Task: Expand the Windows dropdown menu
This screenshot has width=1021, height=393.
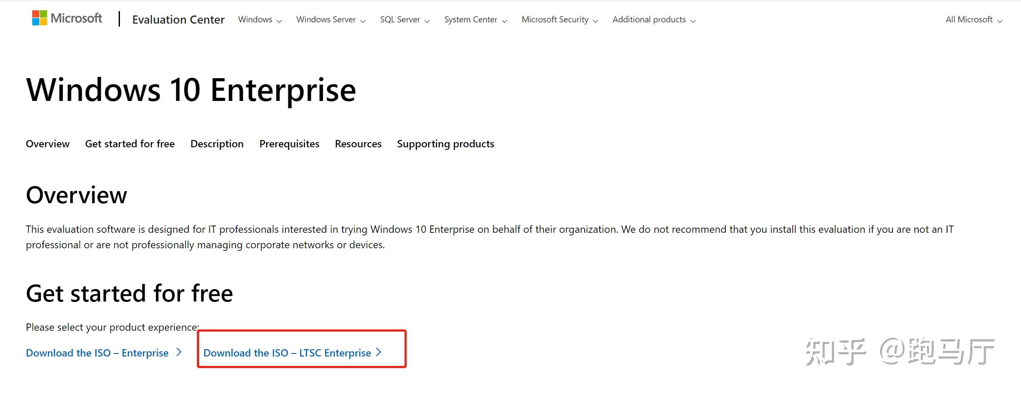Action: click(x=260, y=20)
